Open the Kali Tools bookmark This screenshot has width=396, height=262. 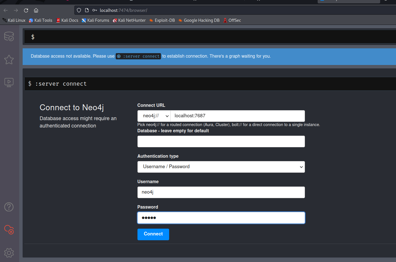40,20
